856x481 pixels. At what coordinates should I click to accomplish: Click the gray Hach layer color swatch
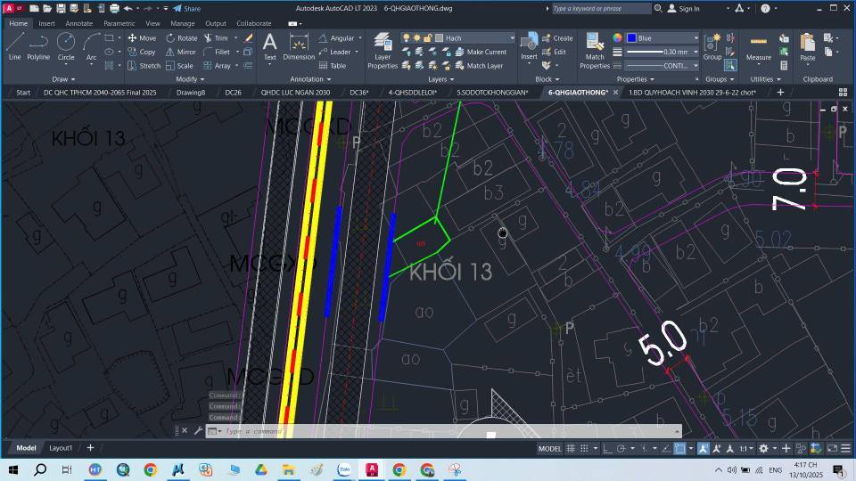pyautogui.click(x=439, y=37)
